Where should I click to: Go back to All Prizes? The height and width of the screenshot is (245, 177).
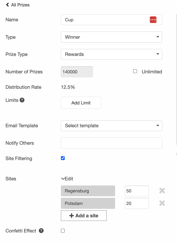[x=18, y=5]
